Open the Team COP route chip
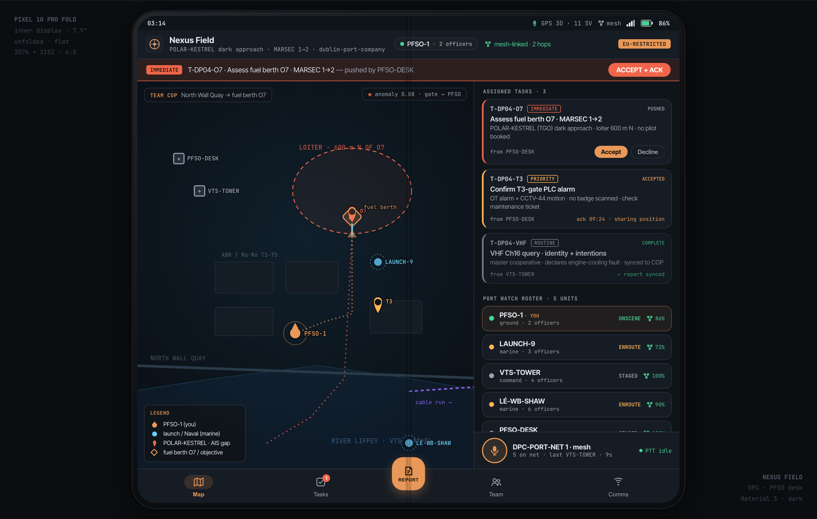This screenshot has height=519, width=817. click(x=208, y=95)
